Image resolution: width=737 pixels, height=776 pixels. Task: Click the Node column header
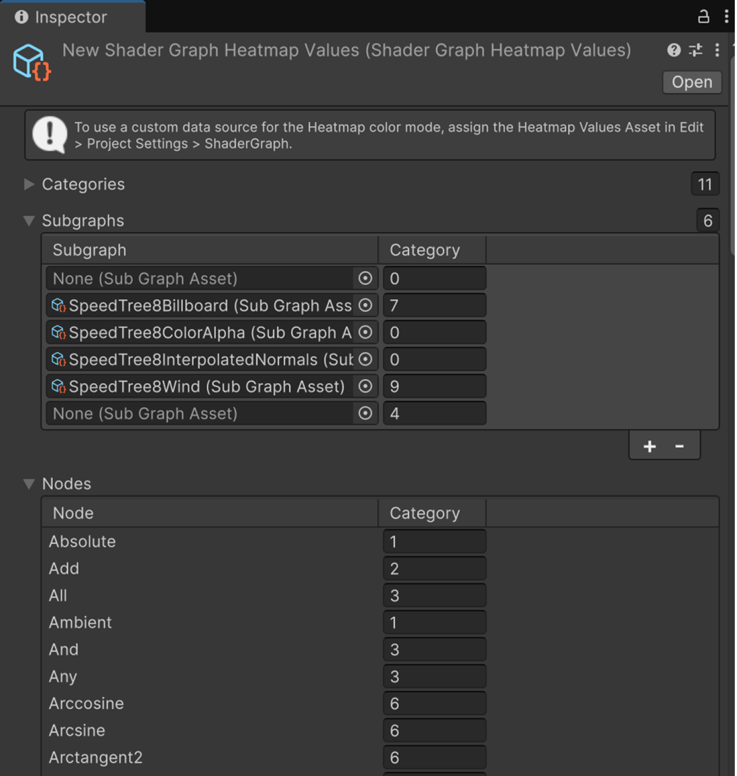coord(210,513)
